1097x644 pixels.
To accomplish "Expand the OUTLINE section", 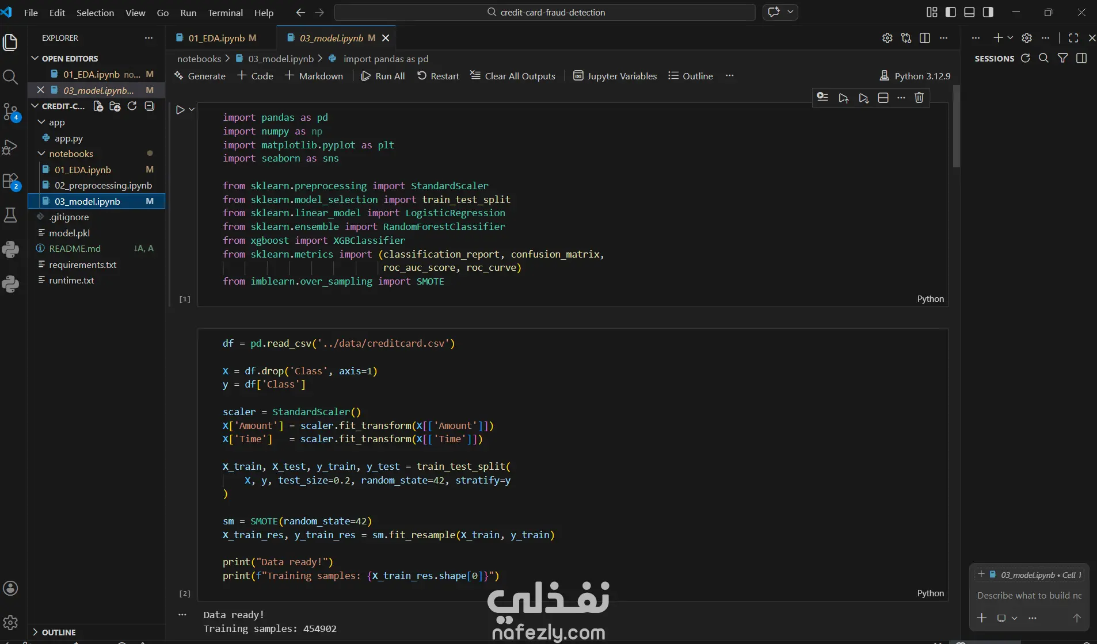I will click(x=35, y=632).
